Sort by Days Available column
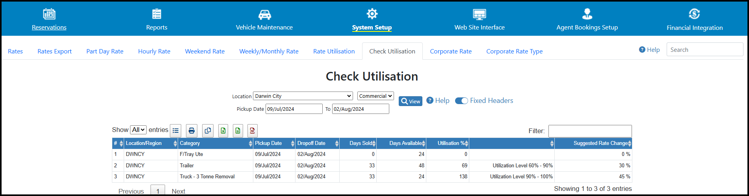749x196 pixels. point(401,143)
